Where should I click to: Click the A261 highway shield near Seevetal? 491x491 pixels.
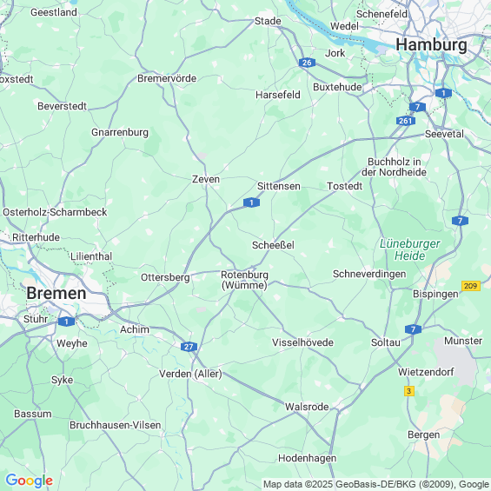(x=406, y=121)
